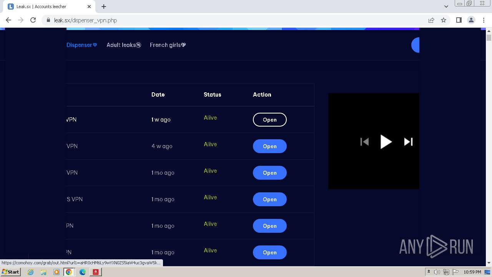Open the red application taskbar icon

click(95, 272)
